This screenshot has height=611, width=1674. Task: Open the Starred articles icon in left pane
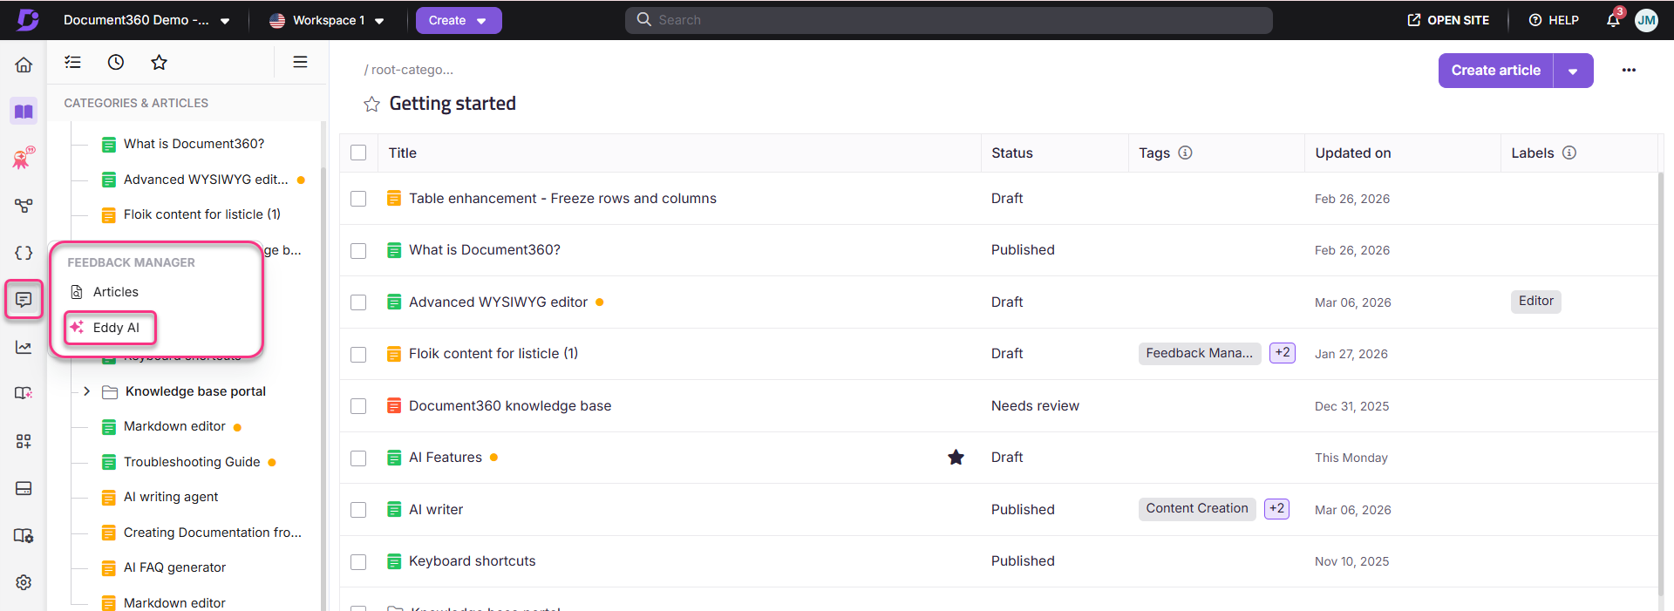point(159,62)
